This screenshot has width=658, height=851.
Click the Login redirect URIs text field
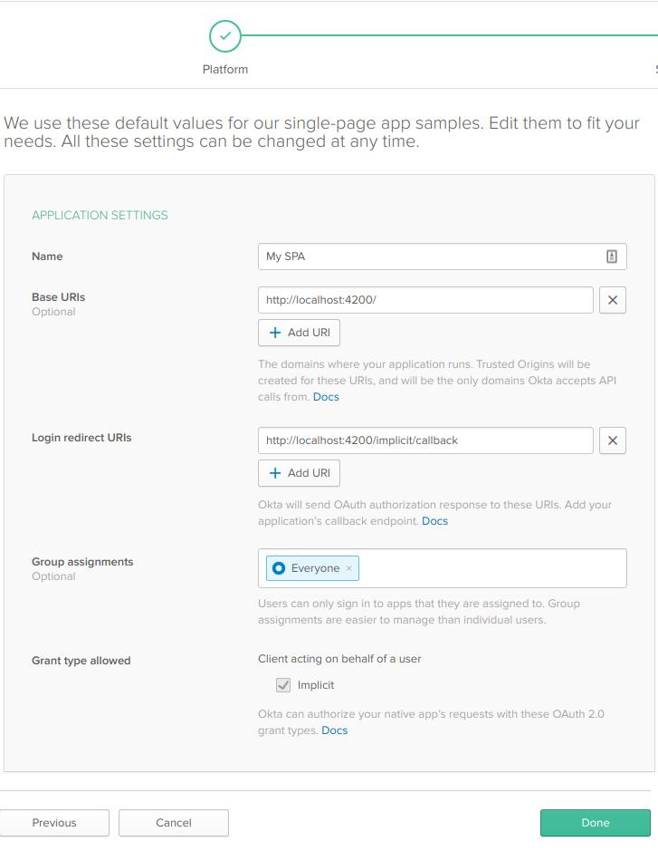[425, 440]
